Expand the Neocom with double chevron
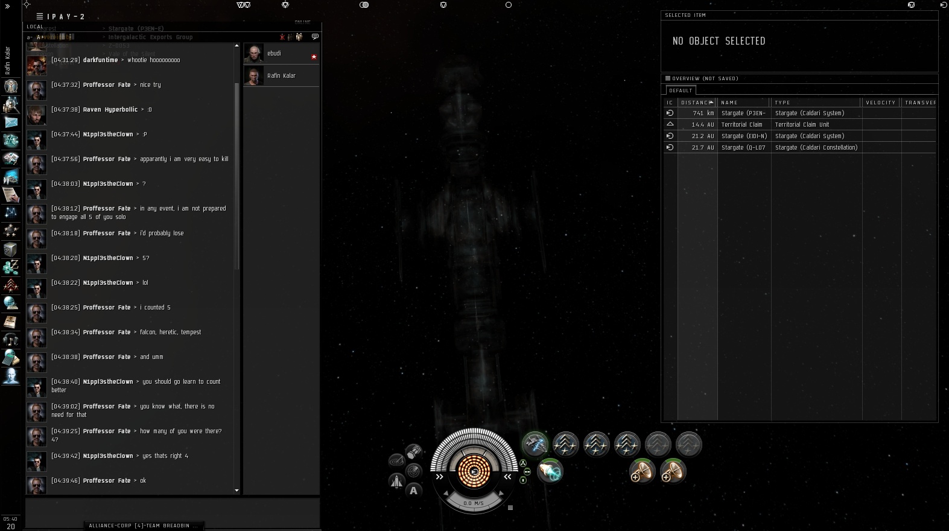949x531 pixels. pyautogui.click(x=8, y=5)
